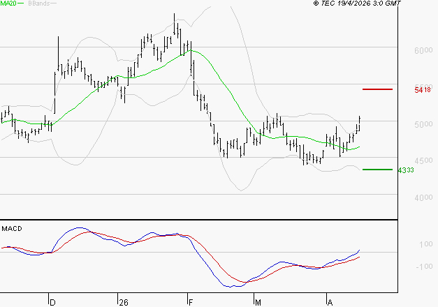
Task: Click the M month marker on time axis
Action: pyautogui.click(x=258, y=303)
